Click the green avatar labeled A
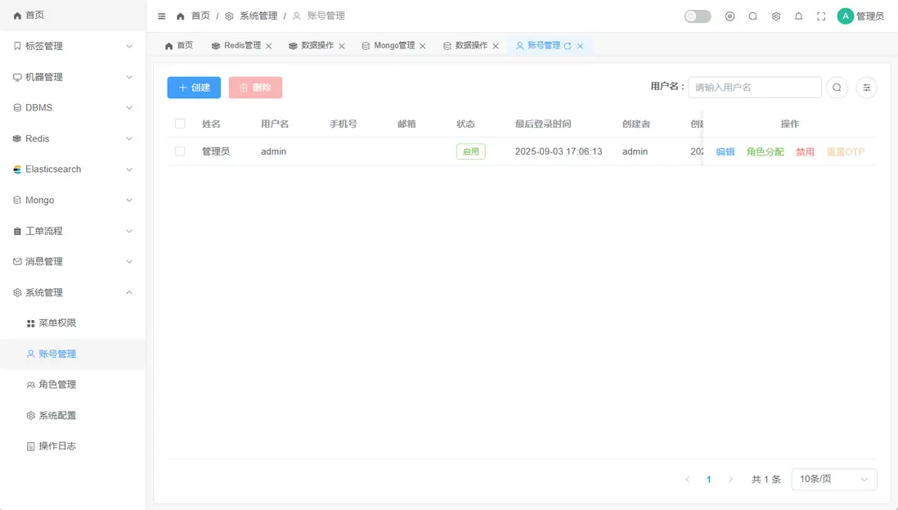Image resolution: width=898 pixels, height=510 pixels. [846, 16]
